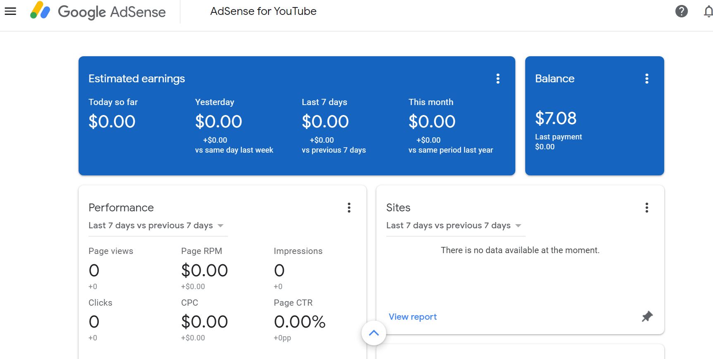Open View report link in Sites
The height and width of the screenshot is (359, 713).
click(413, 317)
